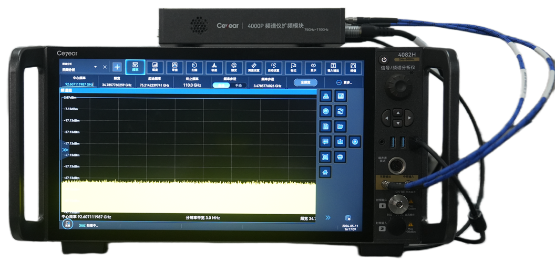Open the folder icon in side panel
Viewport: 555px width, 273px height.
pos(340,127)
